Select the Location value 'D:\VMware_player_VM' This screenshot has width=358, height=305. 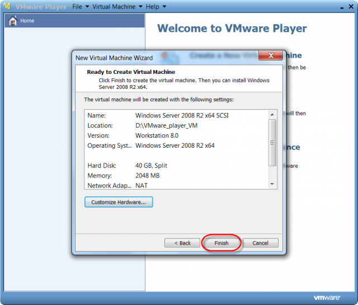click(167, 125)
